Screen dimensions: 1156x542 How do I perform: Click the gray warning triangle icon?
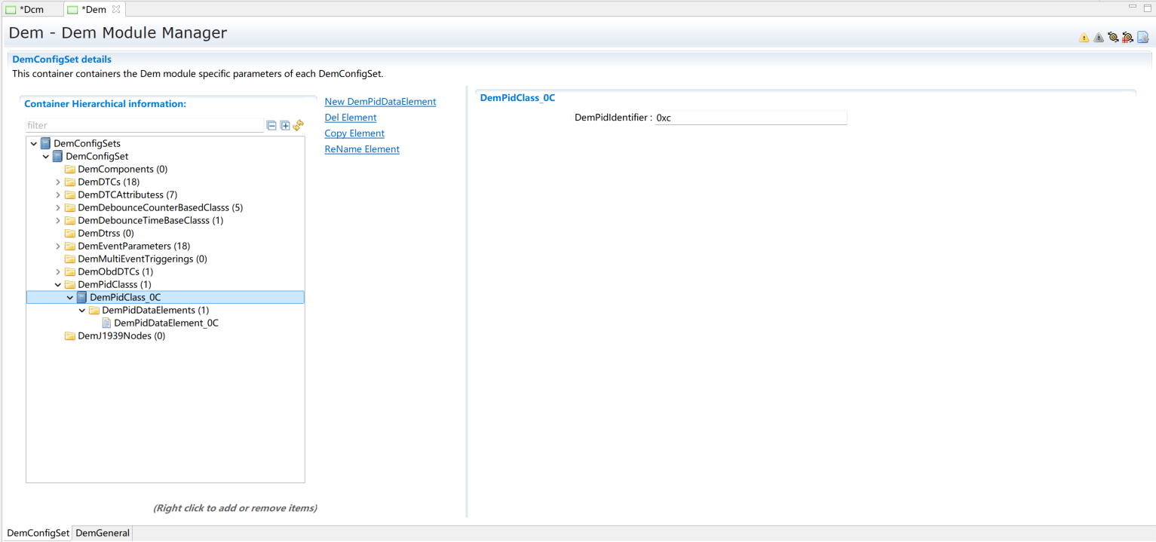1098,38
